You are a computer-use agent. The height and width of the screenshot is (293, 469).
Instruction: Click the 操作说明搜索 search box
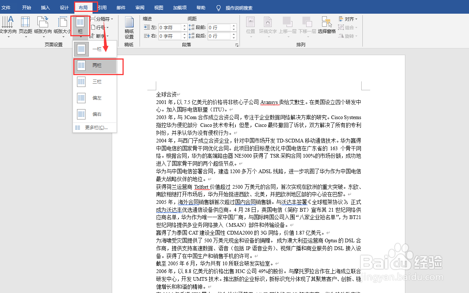pos(239,8)
